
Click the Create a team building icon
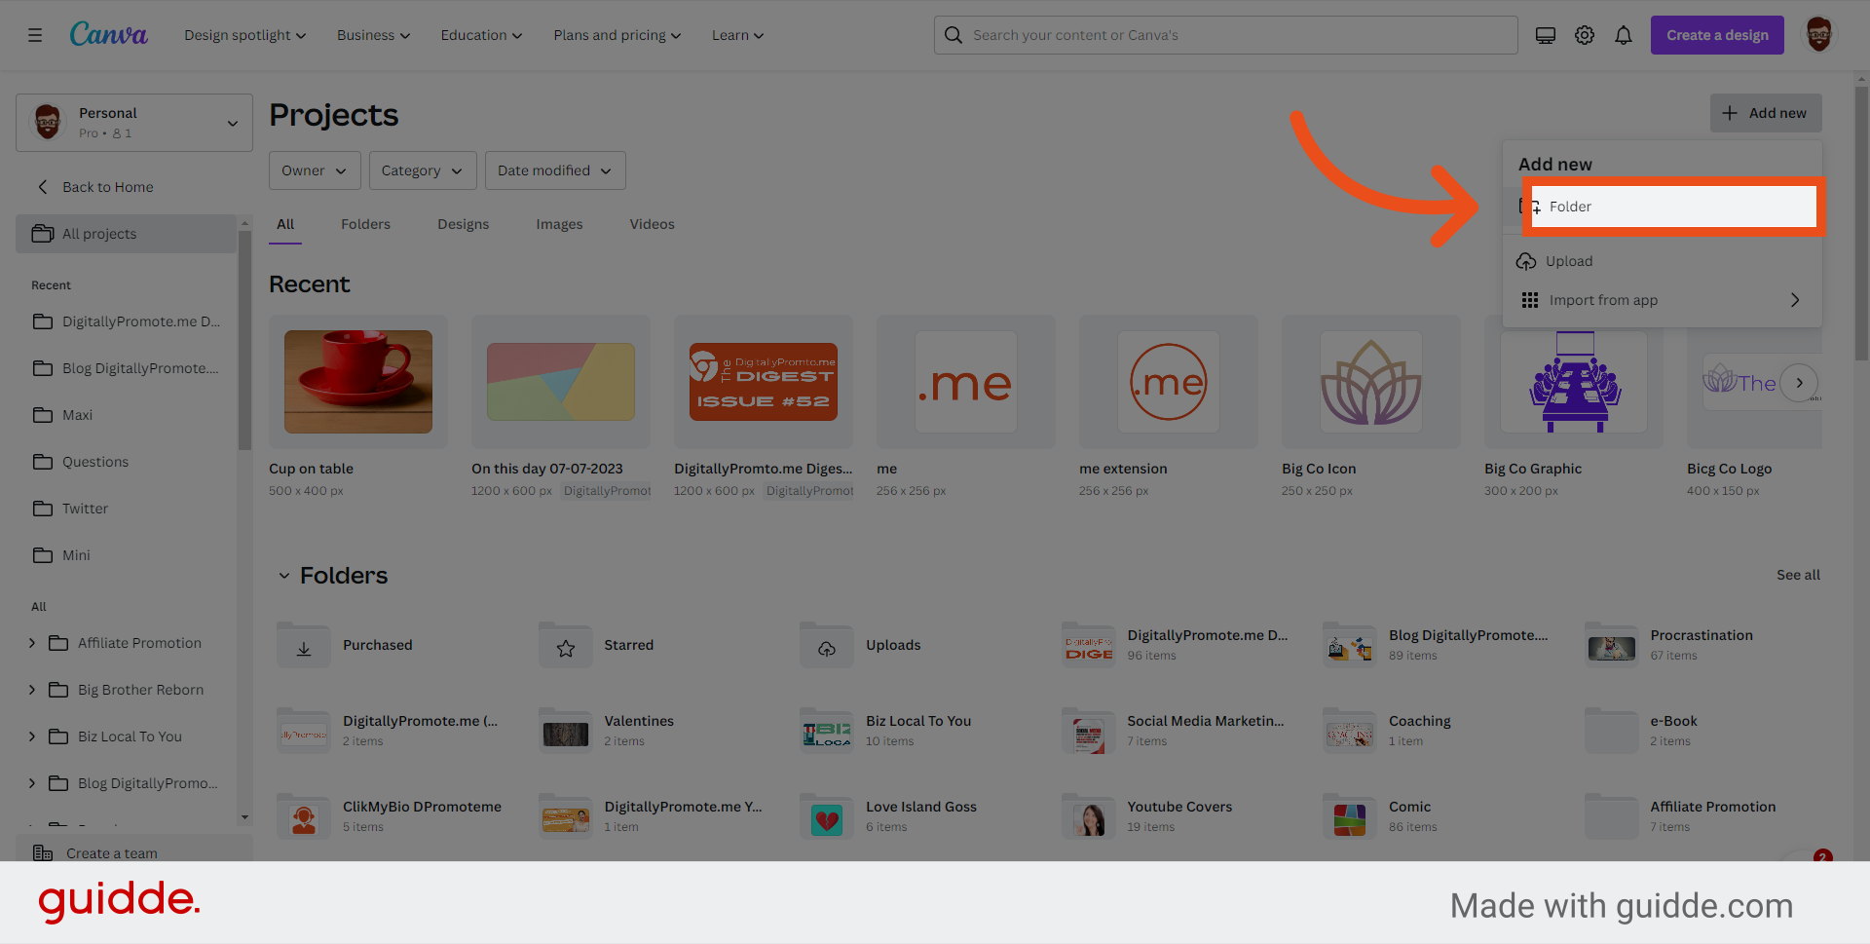pos(43,853)
